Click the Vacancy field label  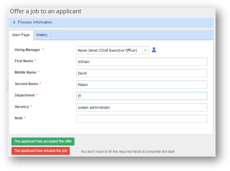(x=22, y=107)
